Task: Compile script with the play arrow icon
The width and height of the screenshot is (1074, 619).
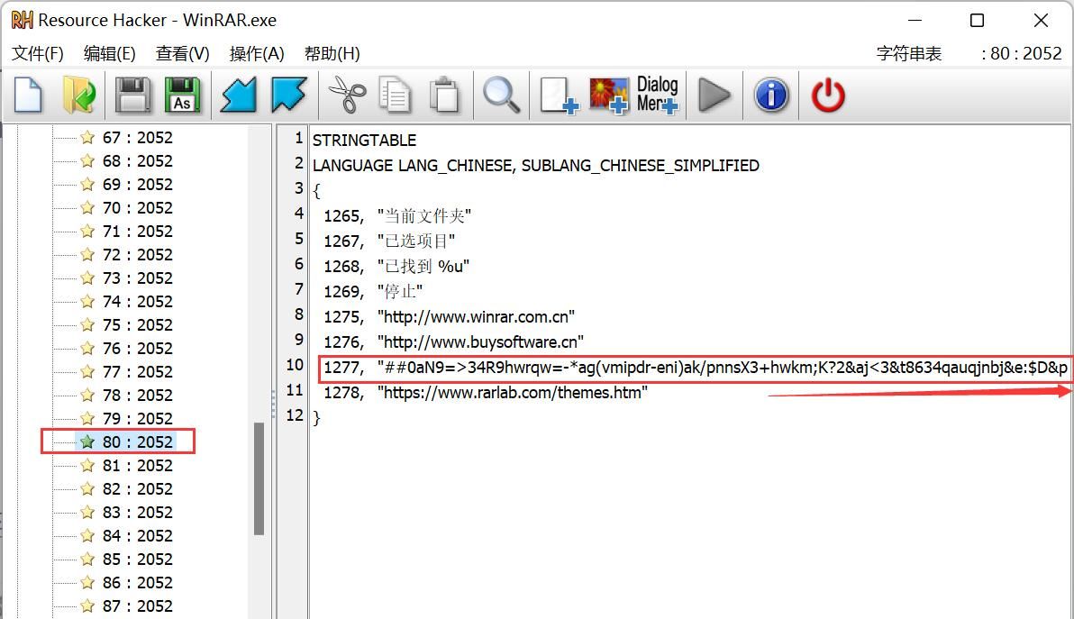Action: click(714, 95)
